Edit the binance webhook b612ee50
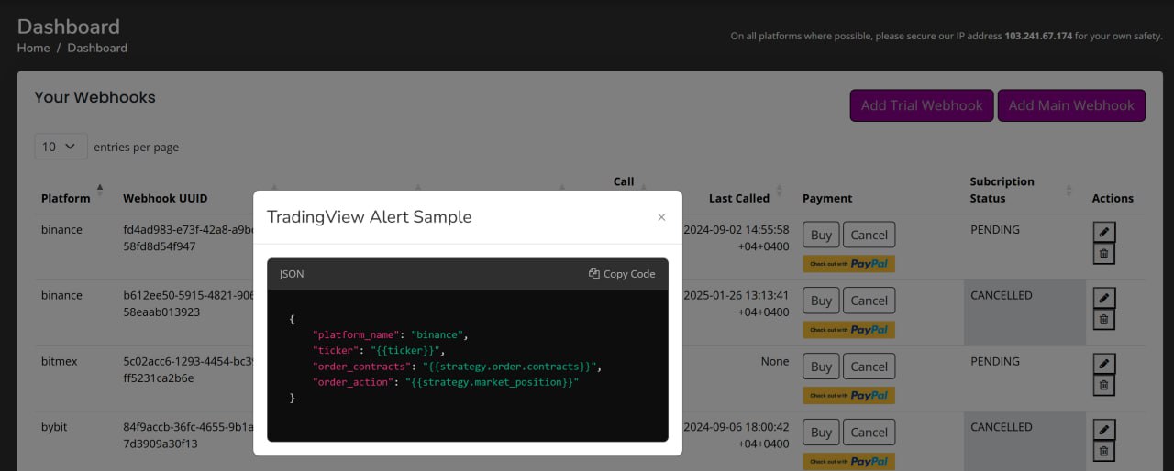The width and height of the screenshot is (1174, 471). [x=1104, y=298]
